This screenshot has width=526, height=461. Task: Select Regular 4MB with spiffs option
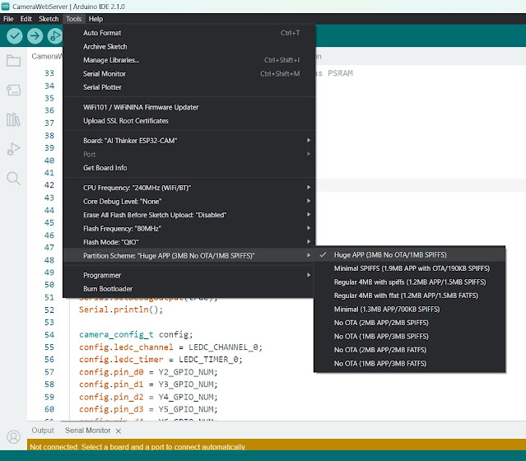tap(410, 282)
